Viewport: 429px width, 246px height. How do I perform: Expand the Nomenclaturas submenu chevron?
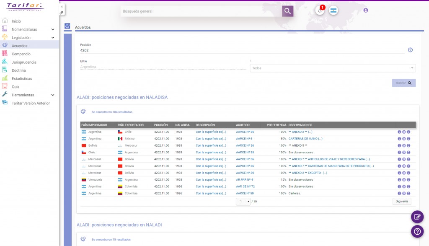point(53,29)
